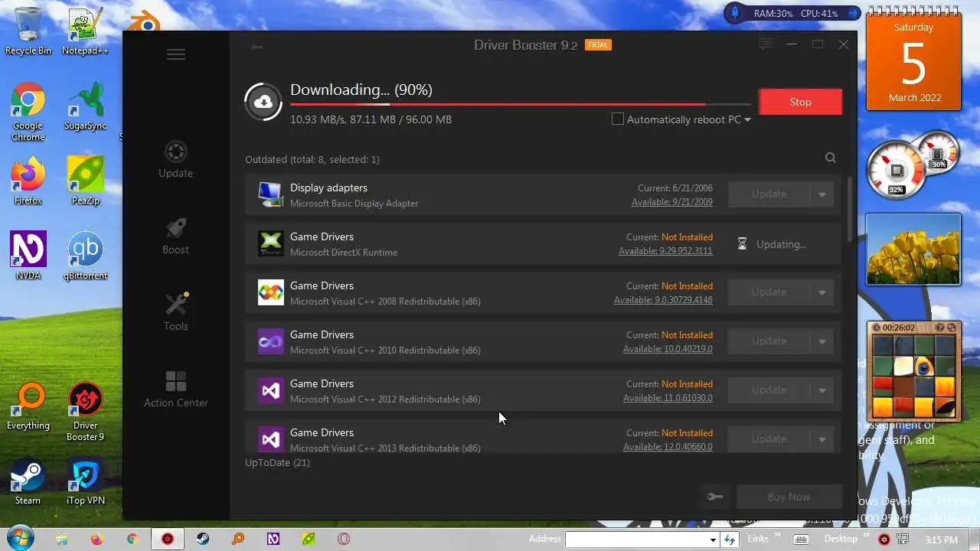Click the Buy Now button
This screenshot has width=980, height=551.
coord(789,497)
